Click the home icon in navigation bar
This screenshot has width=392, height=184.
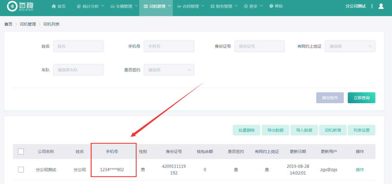(54, 6)
